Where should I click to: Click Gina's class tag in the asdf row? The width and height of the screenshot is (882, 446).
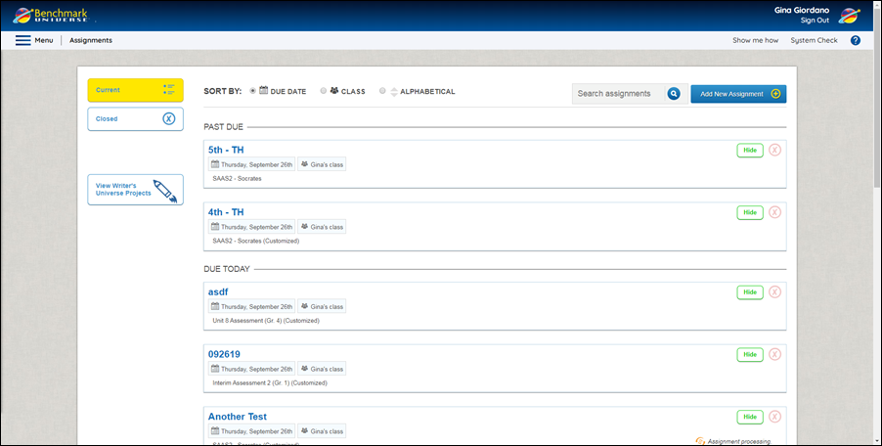[x=322, y=306]
